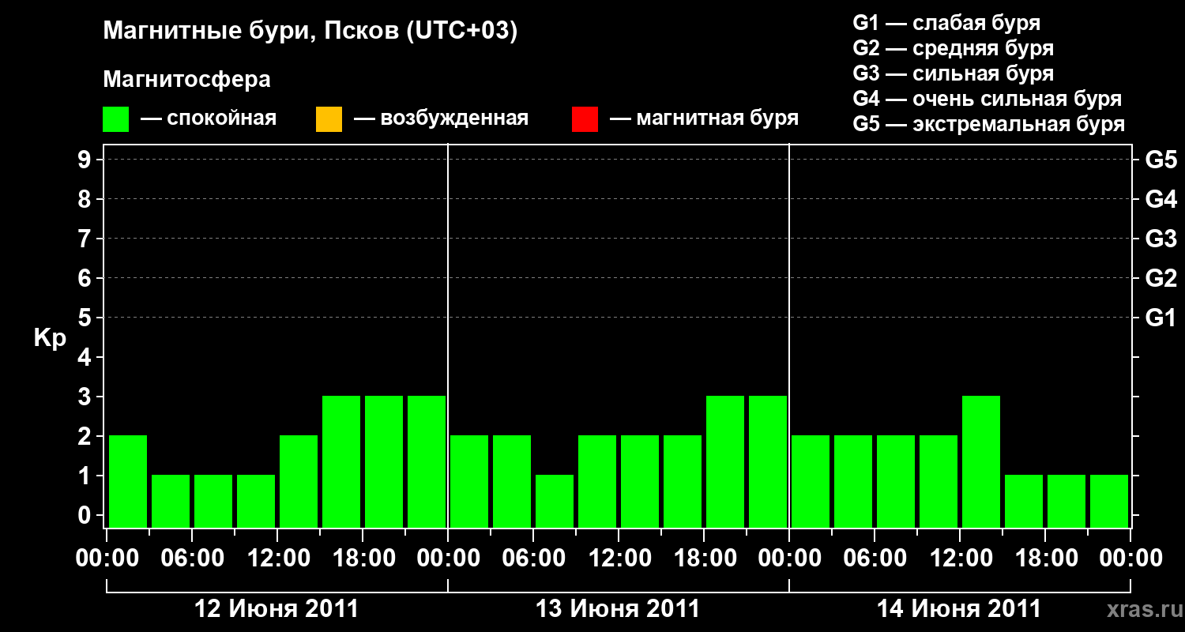The width and height of the screenshot is (1185, 632).
Task: Click the 14 June 09:00–12:00 bar
Action: click(939, 481)
